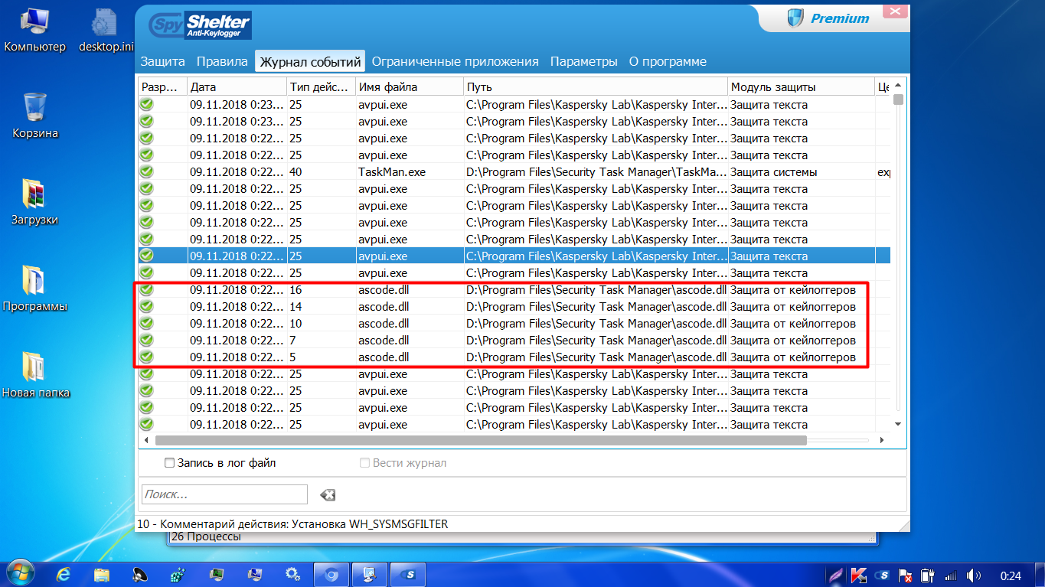
Task: Open the Компьютер desktop icon
Action: click(x=35, y=31)
